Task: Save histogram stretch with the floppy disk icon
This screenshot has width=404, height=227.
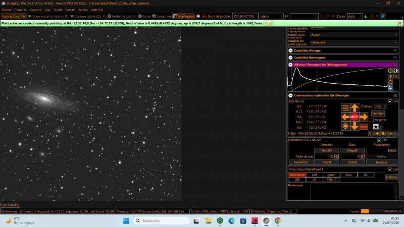Action: (390, 88)
